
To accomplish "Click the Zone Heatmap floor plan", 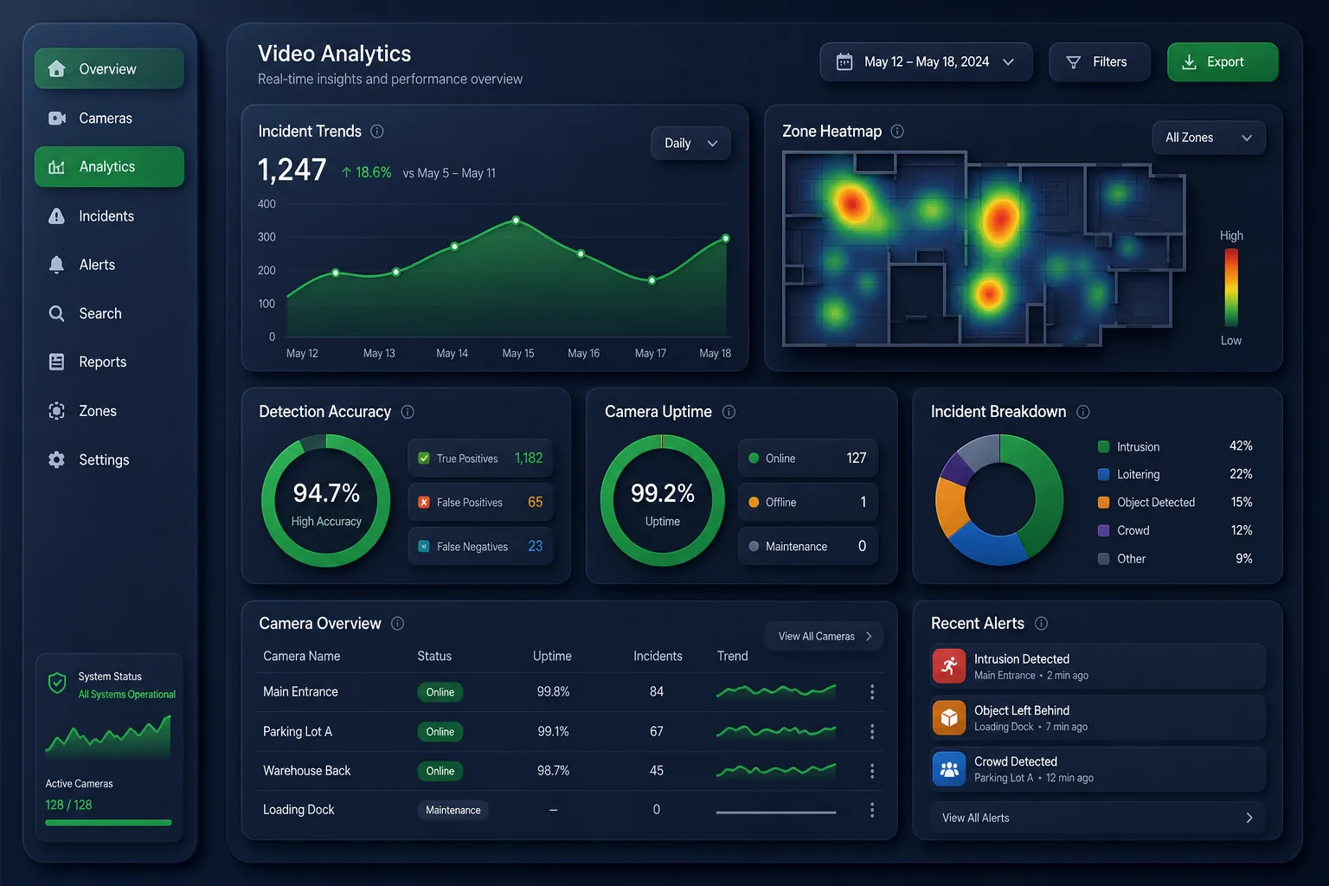I will click(984, 249).
